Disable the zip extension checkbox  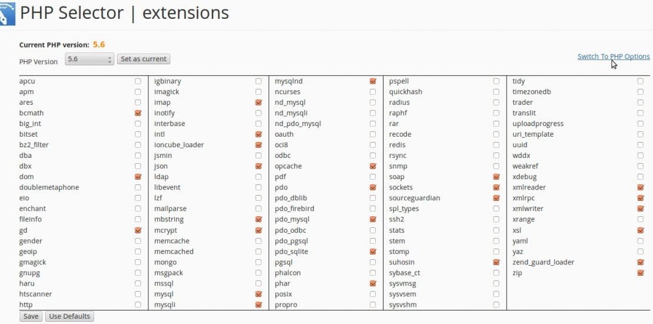pyautogui.click(x=640, y=273)
